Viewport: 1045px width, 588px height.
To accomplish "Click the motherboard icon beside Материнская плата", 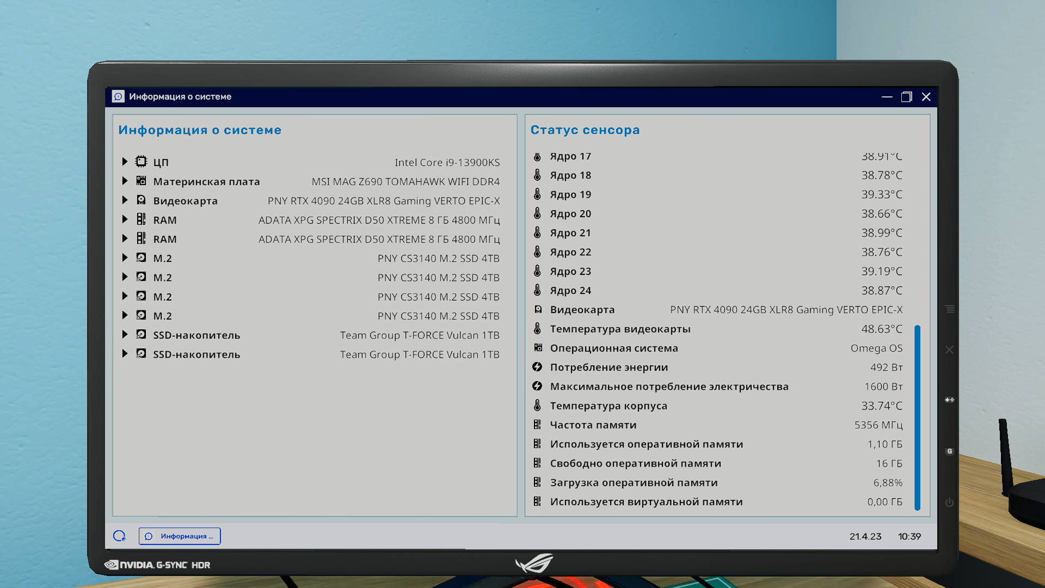I will click(x=141, y=181).
